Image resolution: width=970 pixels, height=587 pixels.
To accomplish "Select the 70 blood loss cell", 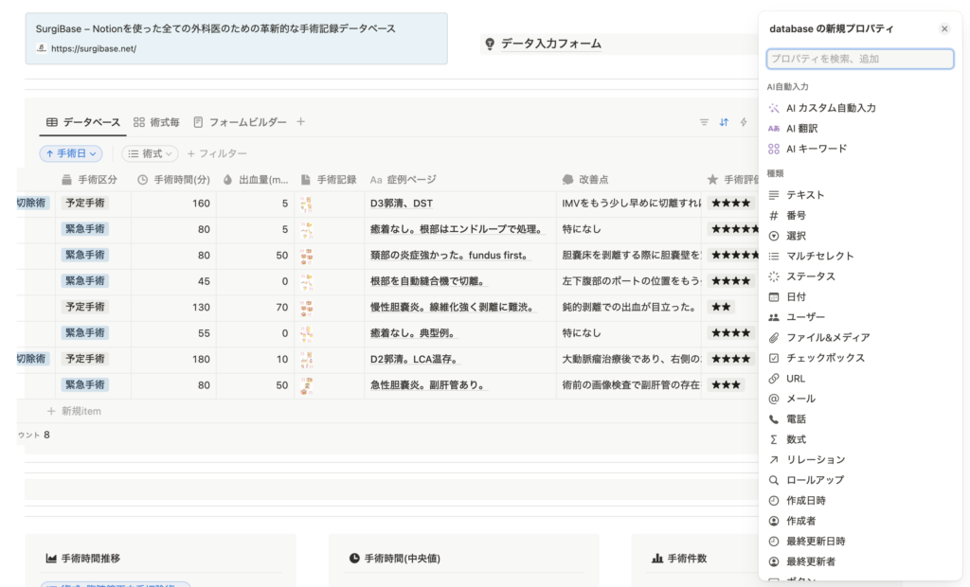I will coord(255,308).
